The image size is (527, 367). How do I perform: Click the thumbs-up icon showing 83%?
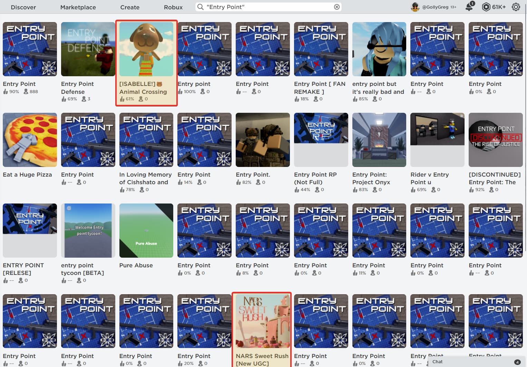coord(355,190)
